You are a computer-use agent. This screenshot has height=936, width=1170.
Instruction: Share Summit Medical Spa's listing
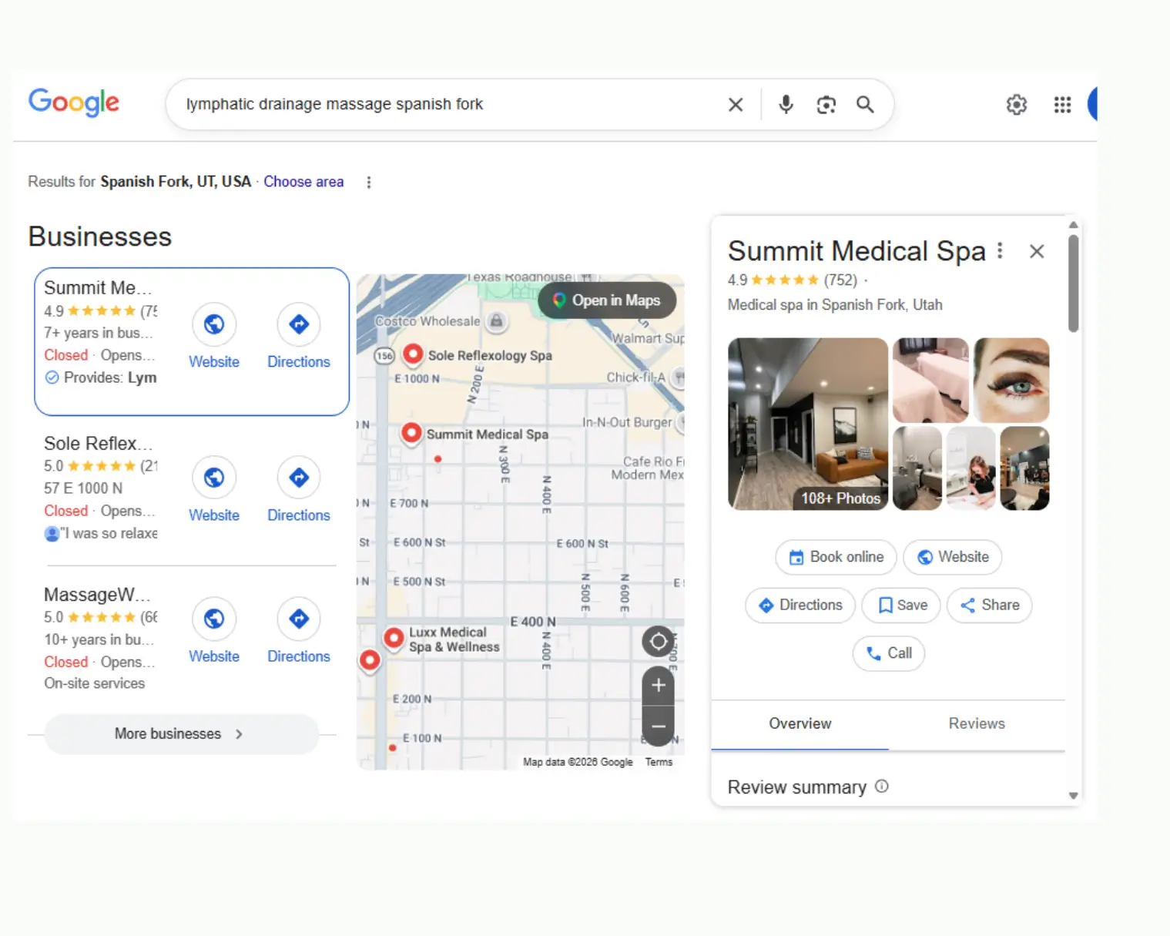coord(989,606)
